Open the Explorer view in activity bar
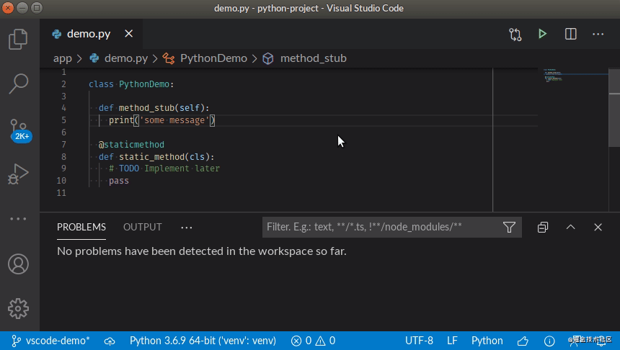 tap(19, 38)
